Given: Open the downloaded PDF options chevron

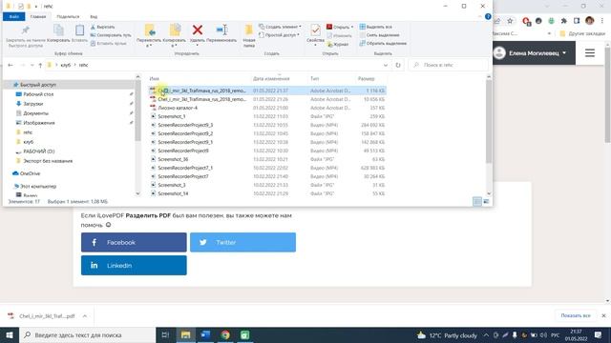Looking at the screenshot, I should (x=85, y=315).
